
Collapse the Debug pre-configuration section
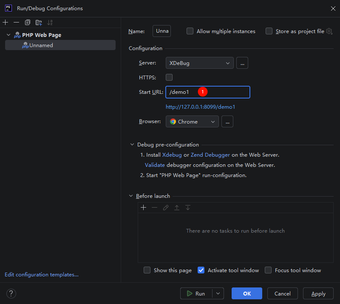[x=132, y=144]
